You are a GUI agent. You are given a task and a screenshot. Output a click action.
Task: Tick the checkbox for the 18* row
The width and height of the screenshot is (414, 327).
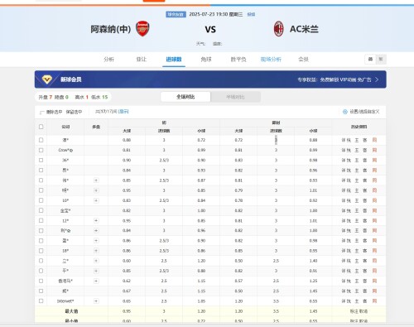coord(41,251)
